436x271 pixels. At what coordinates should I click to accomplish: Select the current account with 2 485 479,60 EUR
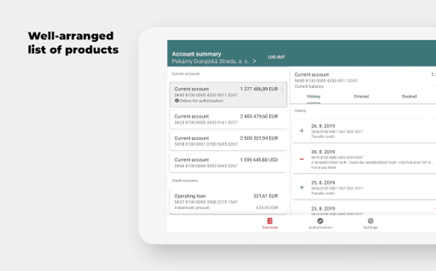click(x=228, y=119)
